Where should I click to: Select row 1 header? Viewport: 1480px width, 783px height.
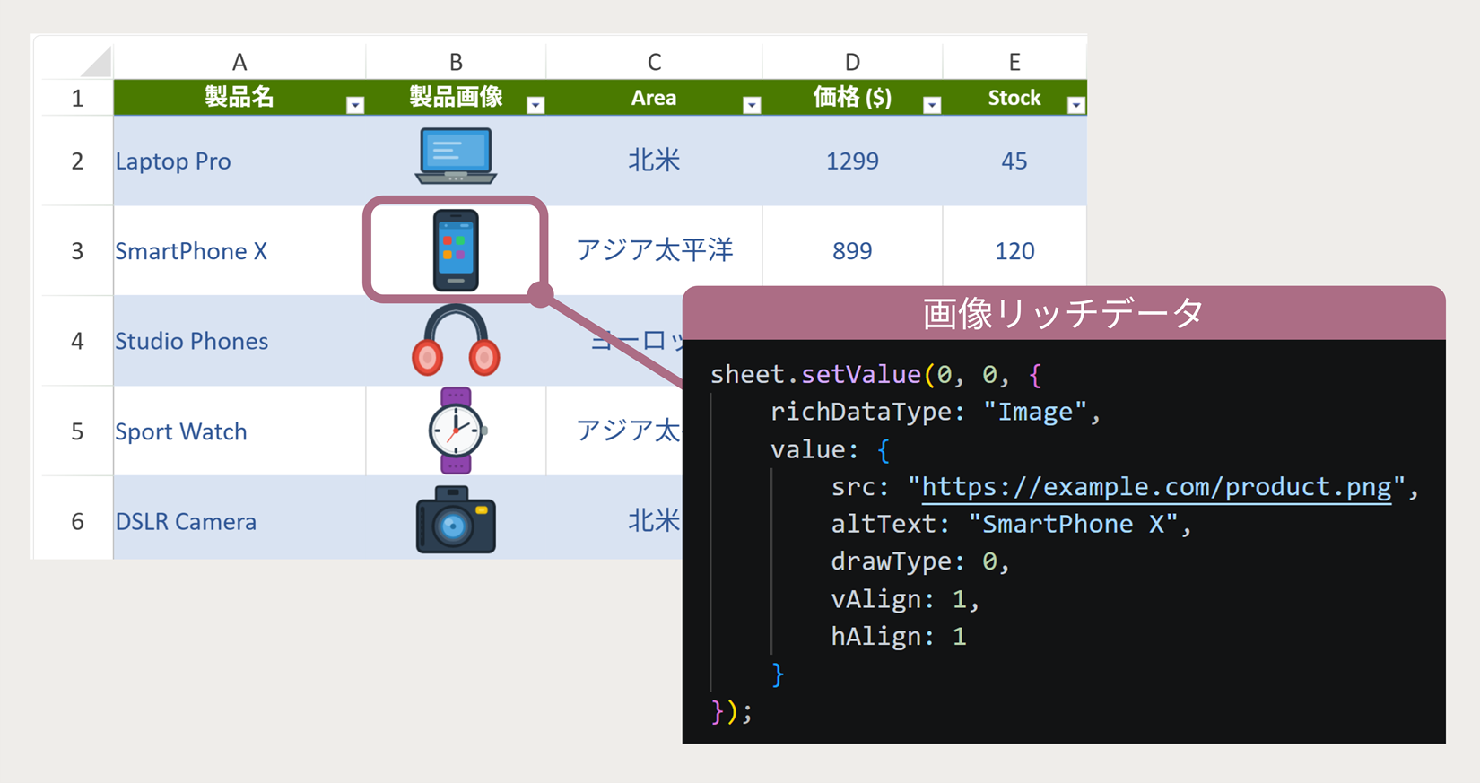point(77,98)
